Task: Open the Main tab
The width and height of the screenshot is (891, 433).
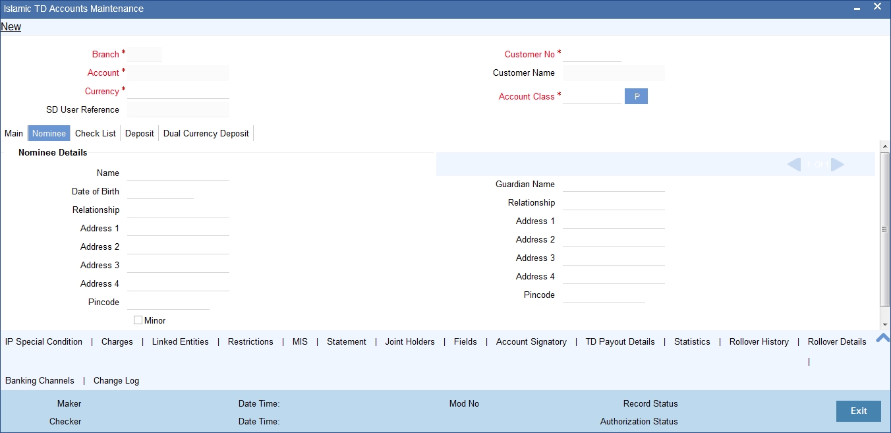Action: (x=14, y=133)
